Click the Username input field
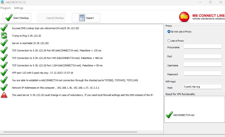The height and width of the screenshot is (137, 225). [x=203, y=64]
